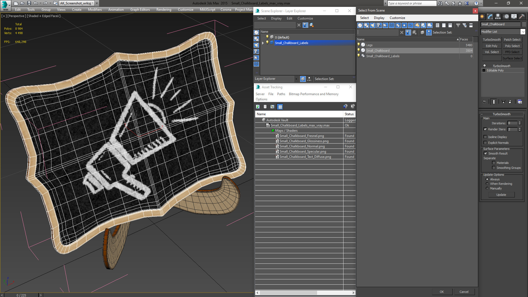
Task: Click search field in Select From Scene
Action: pyautogui.click(x=378, y=32)
